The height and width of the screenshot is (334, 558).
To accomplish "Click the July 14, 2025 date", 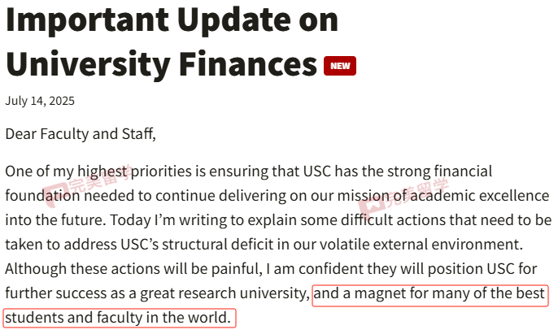I will [x=40, y=101].
